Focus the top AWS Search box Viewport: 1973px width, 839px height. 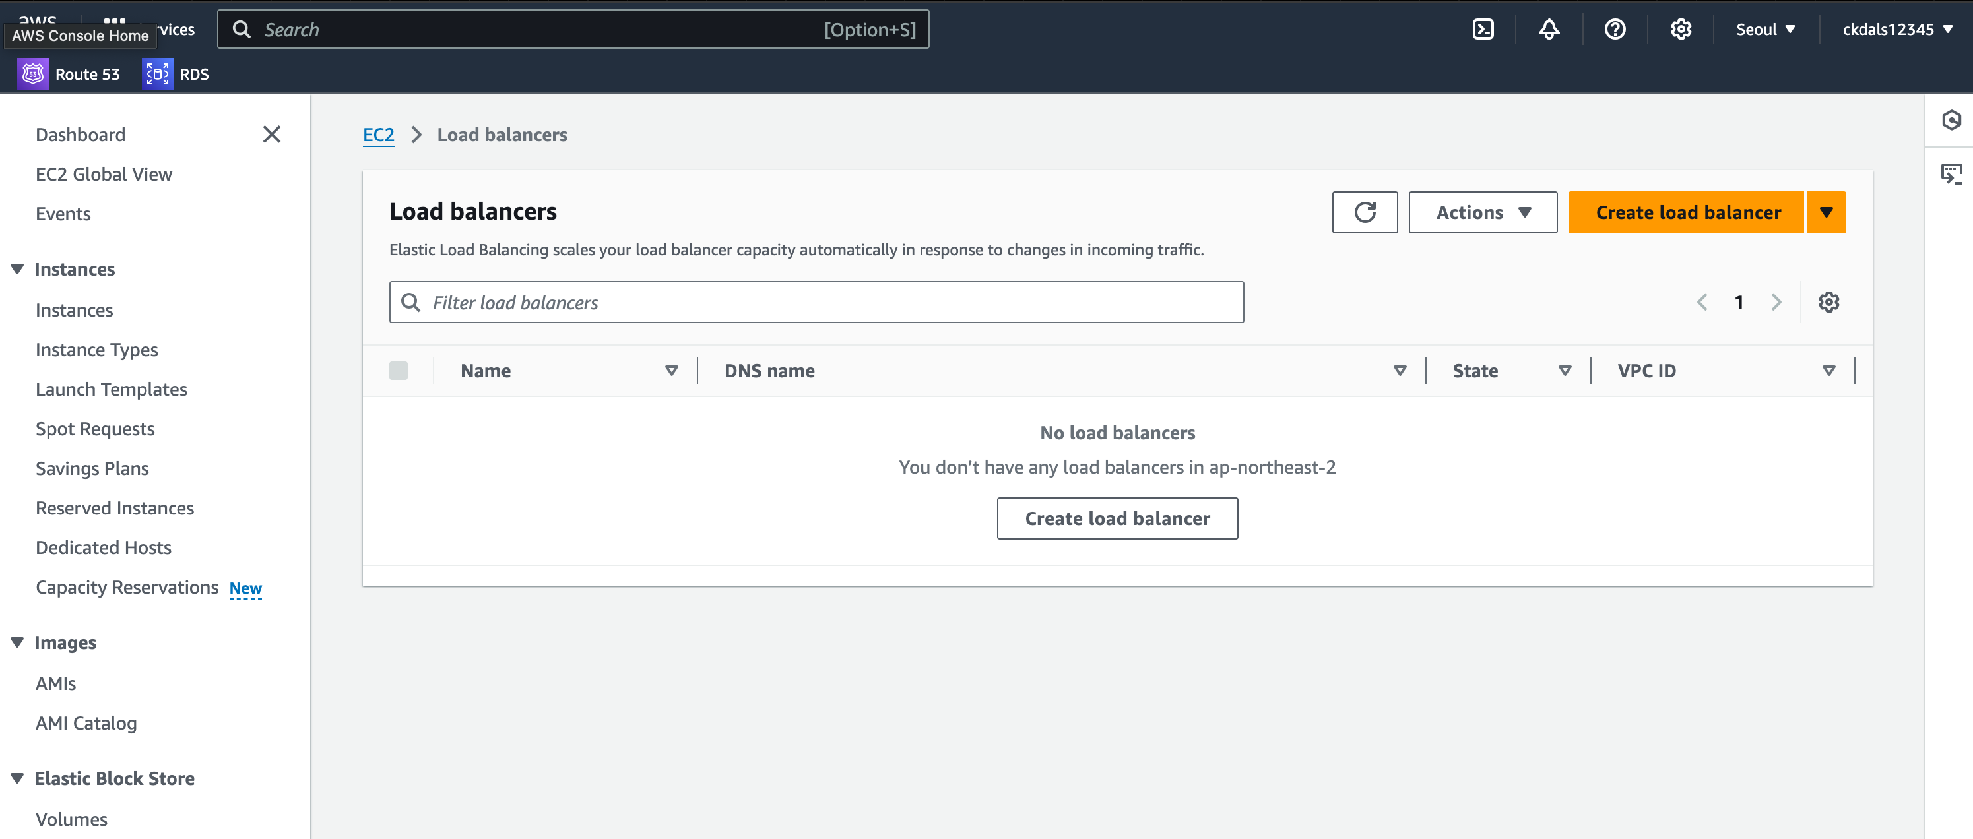(572, 29)
